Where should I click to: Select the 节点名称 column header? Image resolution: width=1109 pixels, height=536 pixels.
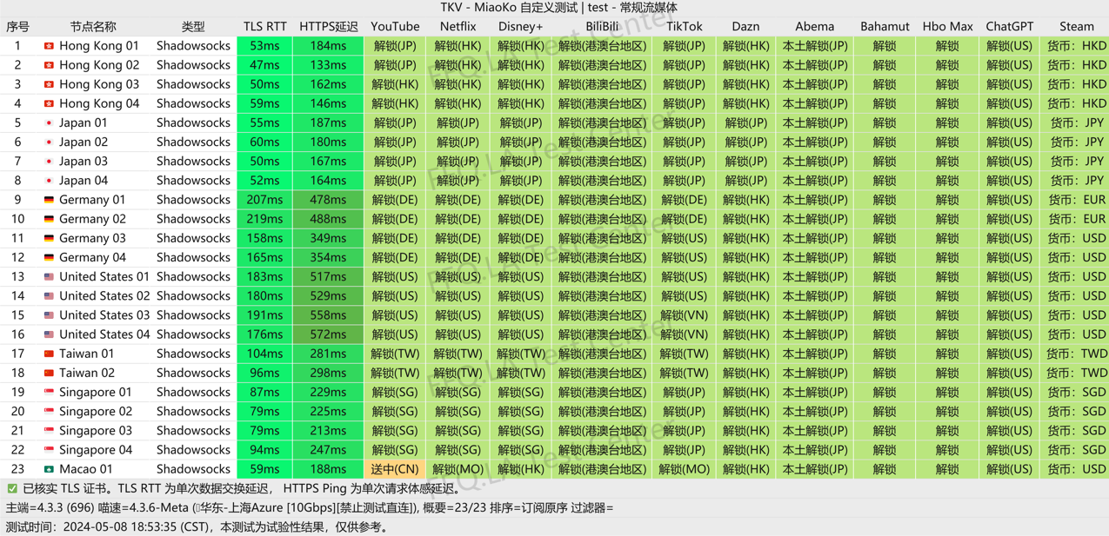pyautogui.click(x=93, y=27)
